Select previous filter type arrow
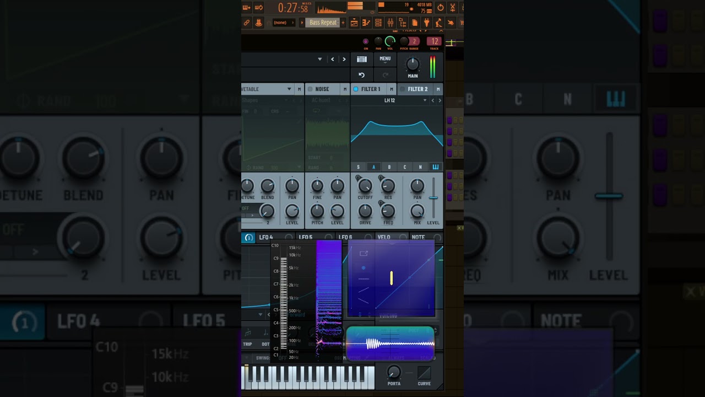 coord(433,100)
